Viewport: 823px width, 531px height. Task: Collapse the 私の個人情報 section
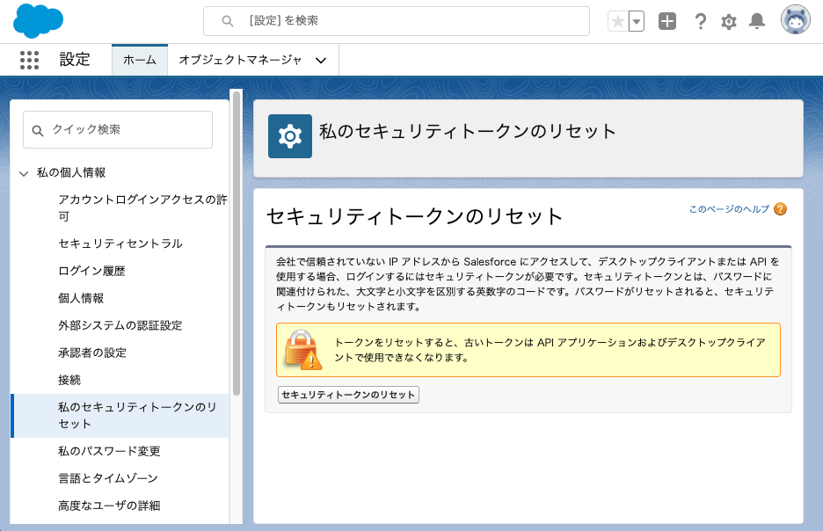click(x=24, y=173)
